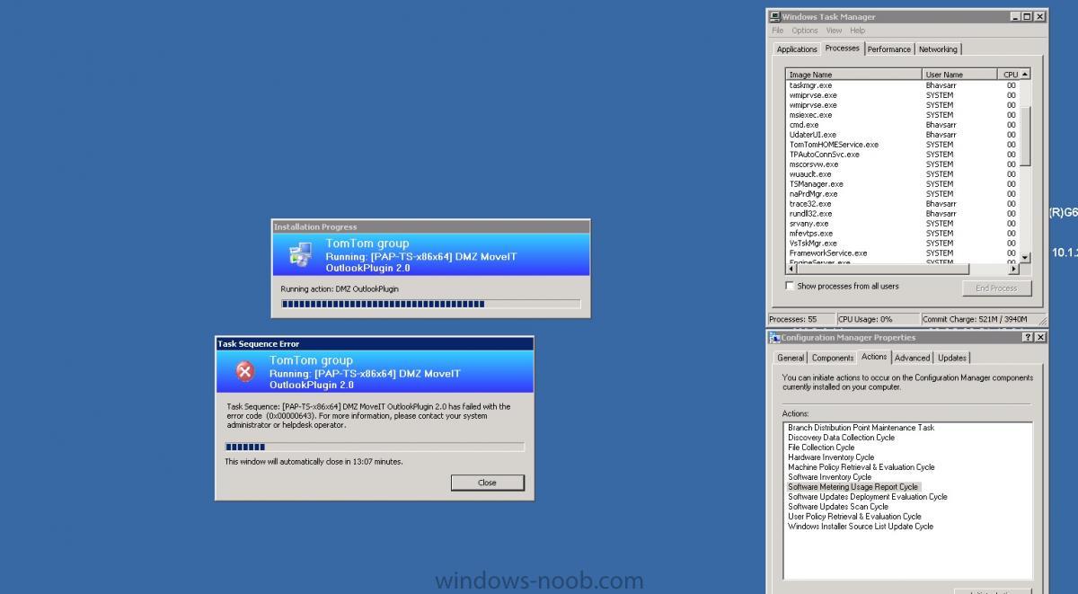Open the Advanced tab
Viewport: 1078px width, 594px height.
click(x=913, y=358)
